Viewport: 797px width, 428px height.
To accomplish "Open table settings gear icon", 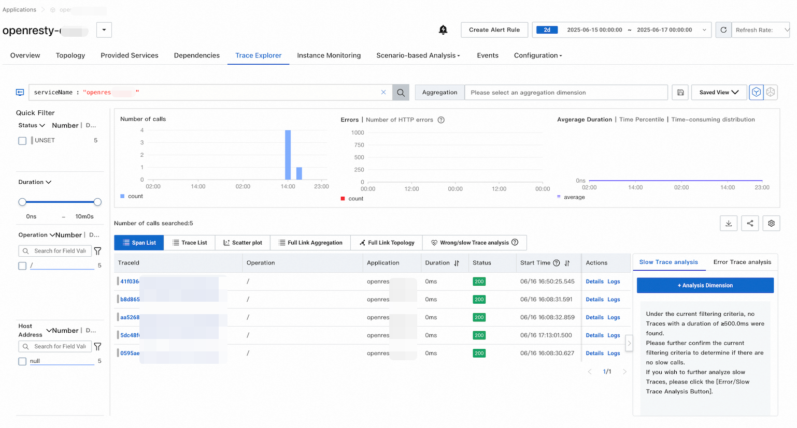I will pos(771,224).
